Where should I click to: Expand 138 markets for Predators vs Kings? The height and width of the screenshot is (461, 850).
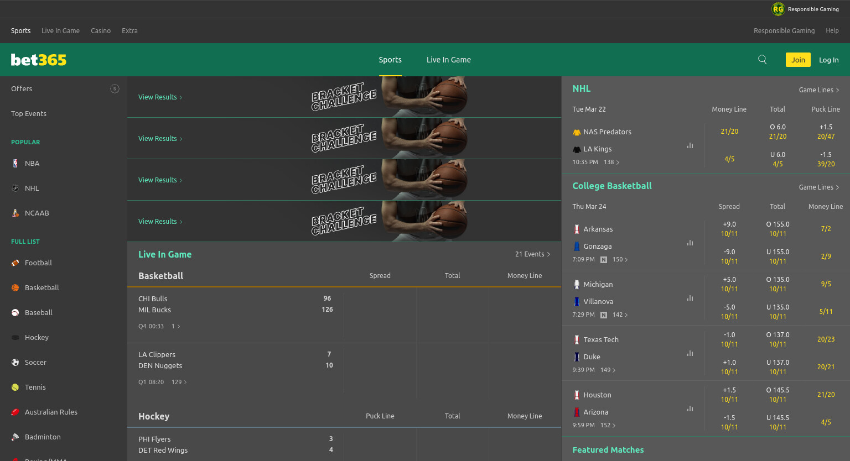[x=611, y=163]
